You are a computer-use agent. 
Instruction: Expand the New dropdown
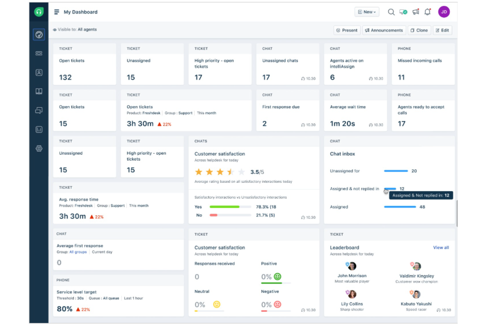[x=366, y=12]
